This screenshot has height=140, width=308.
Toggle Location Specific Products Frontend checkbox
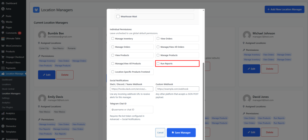pos(113,72)
